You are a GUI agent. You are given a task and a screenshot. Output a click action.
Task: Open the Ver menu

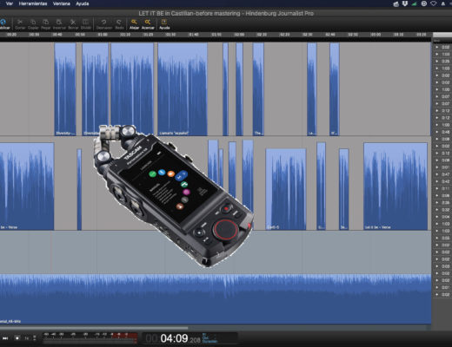point(10,3)
